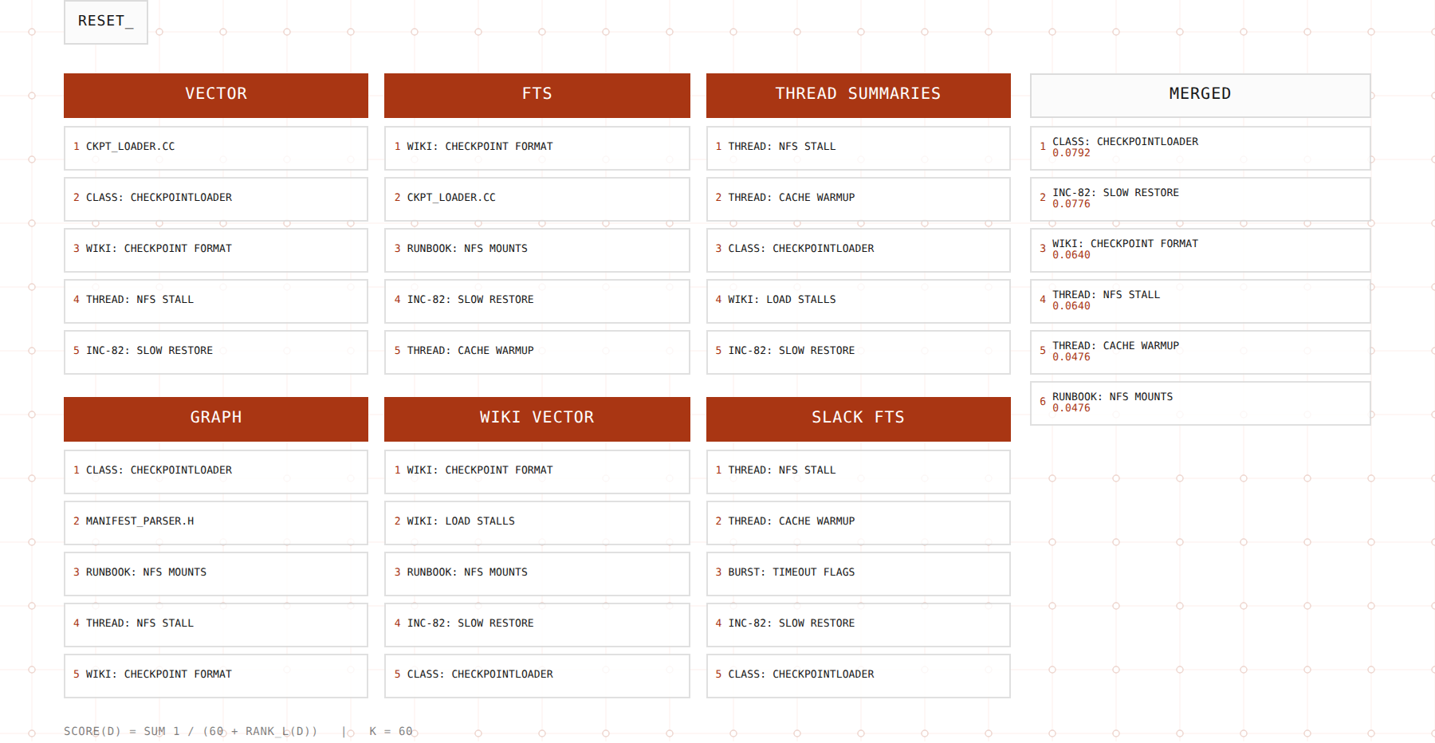This screenshot has width=1435, height=743.
Task: Select the FTS panel header
Action: pos(537,96)
